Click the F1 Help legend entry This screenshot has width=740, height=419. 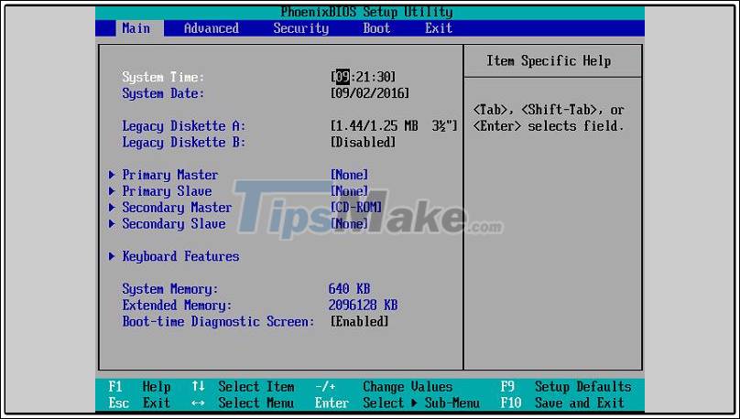click(139, 387)
